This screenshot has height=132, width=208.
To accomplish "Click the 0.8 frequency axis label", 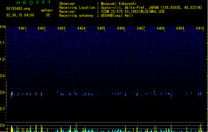I will (x=3, y=92).
